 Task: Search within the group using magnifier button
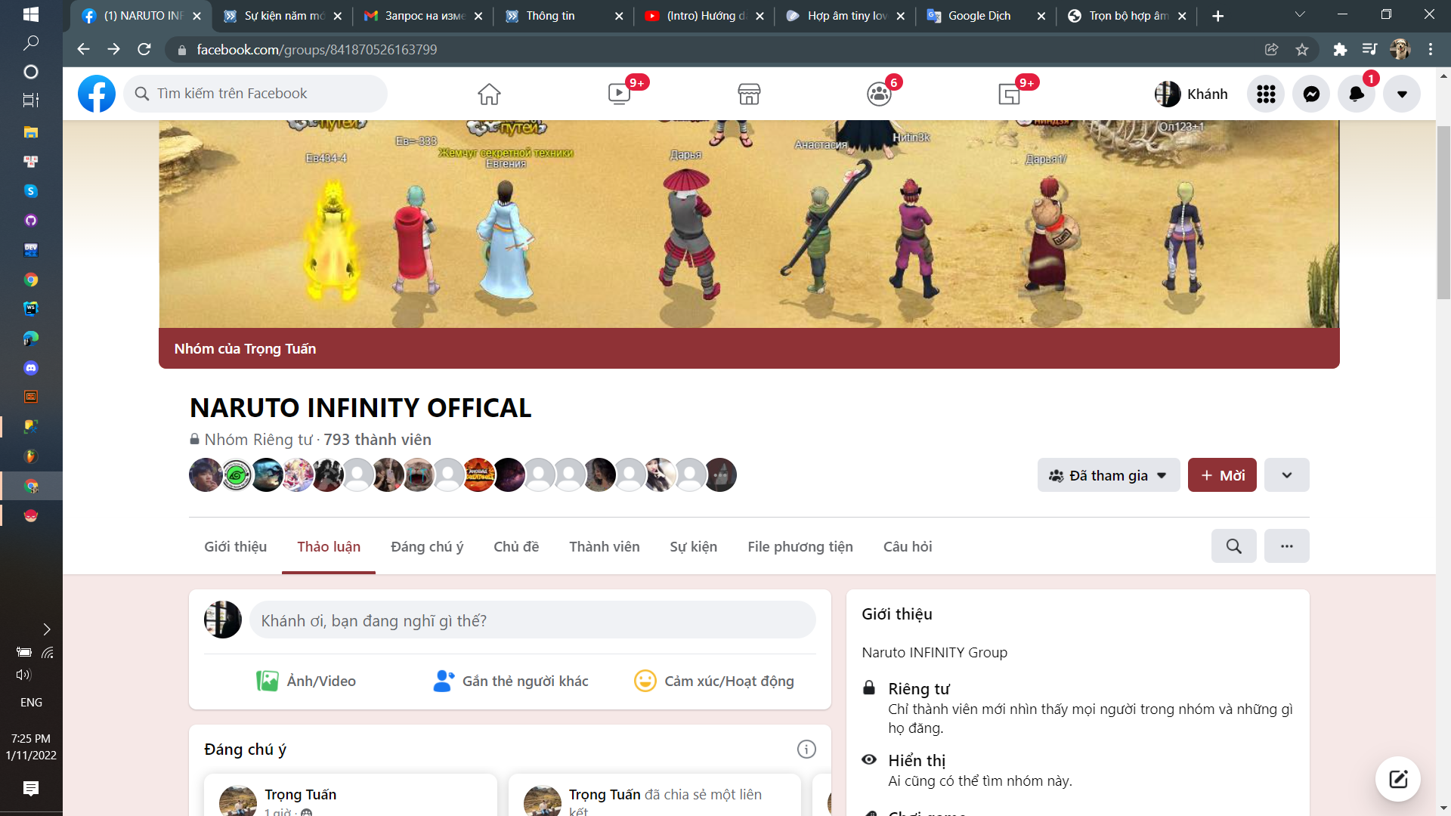(1233, 546)
